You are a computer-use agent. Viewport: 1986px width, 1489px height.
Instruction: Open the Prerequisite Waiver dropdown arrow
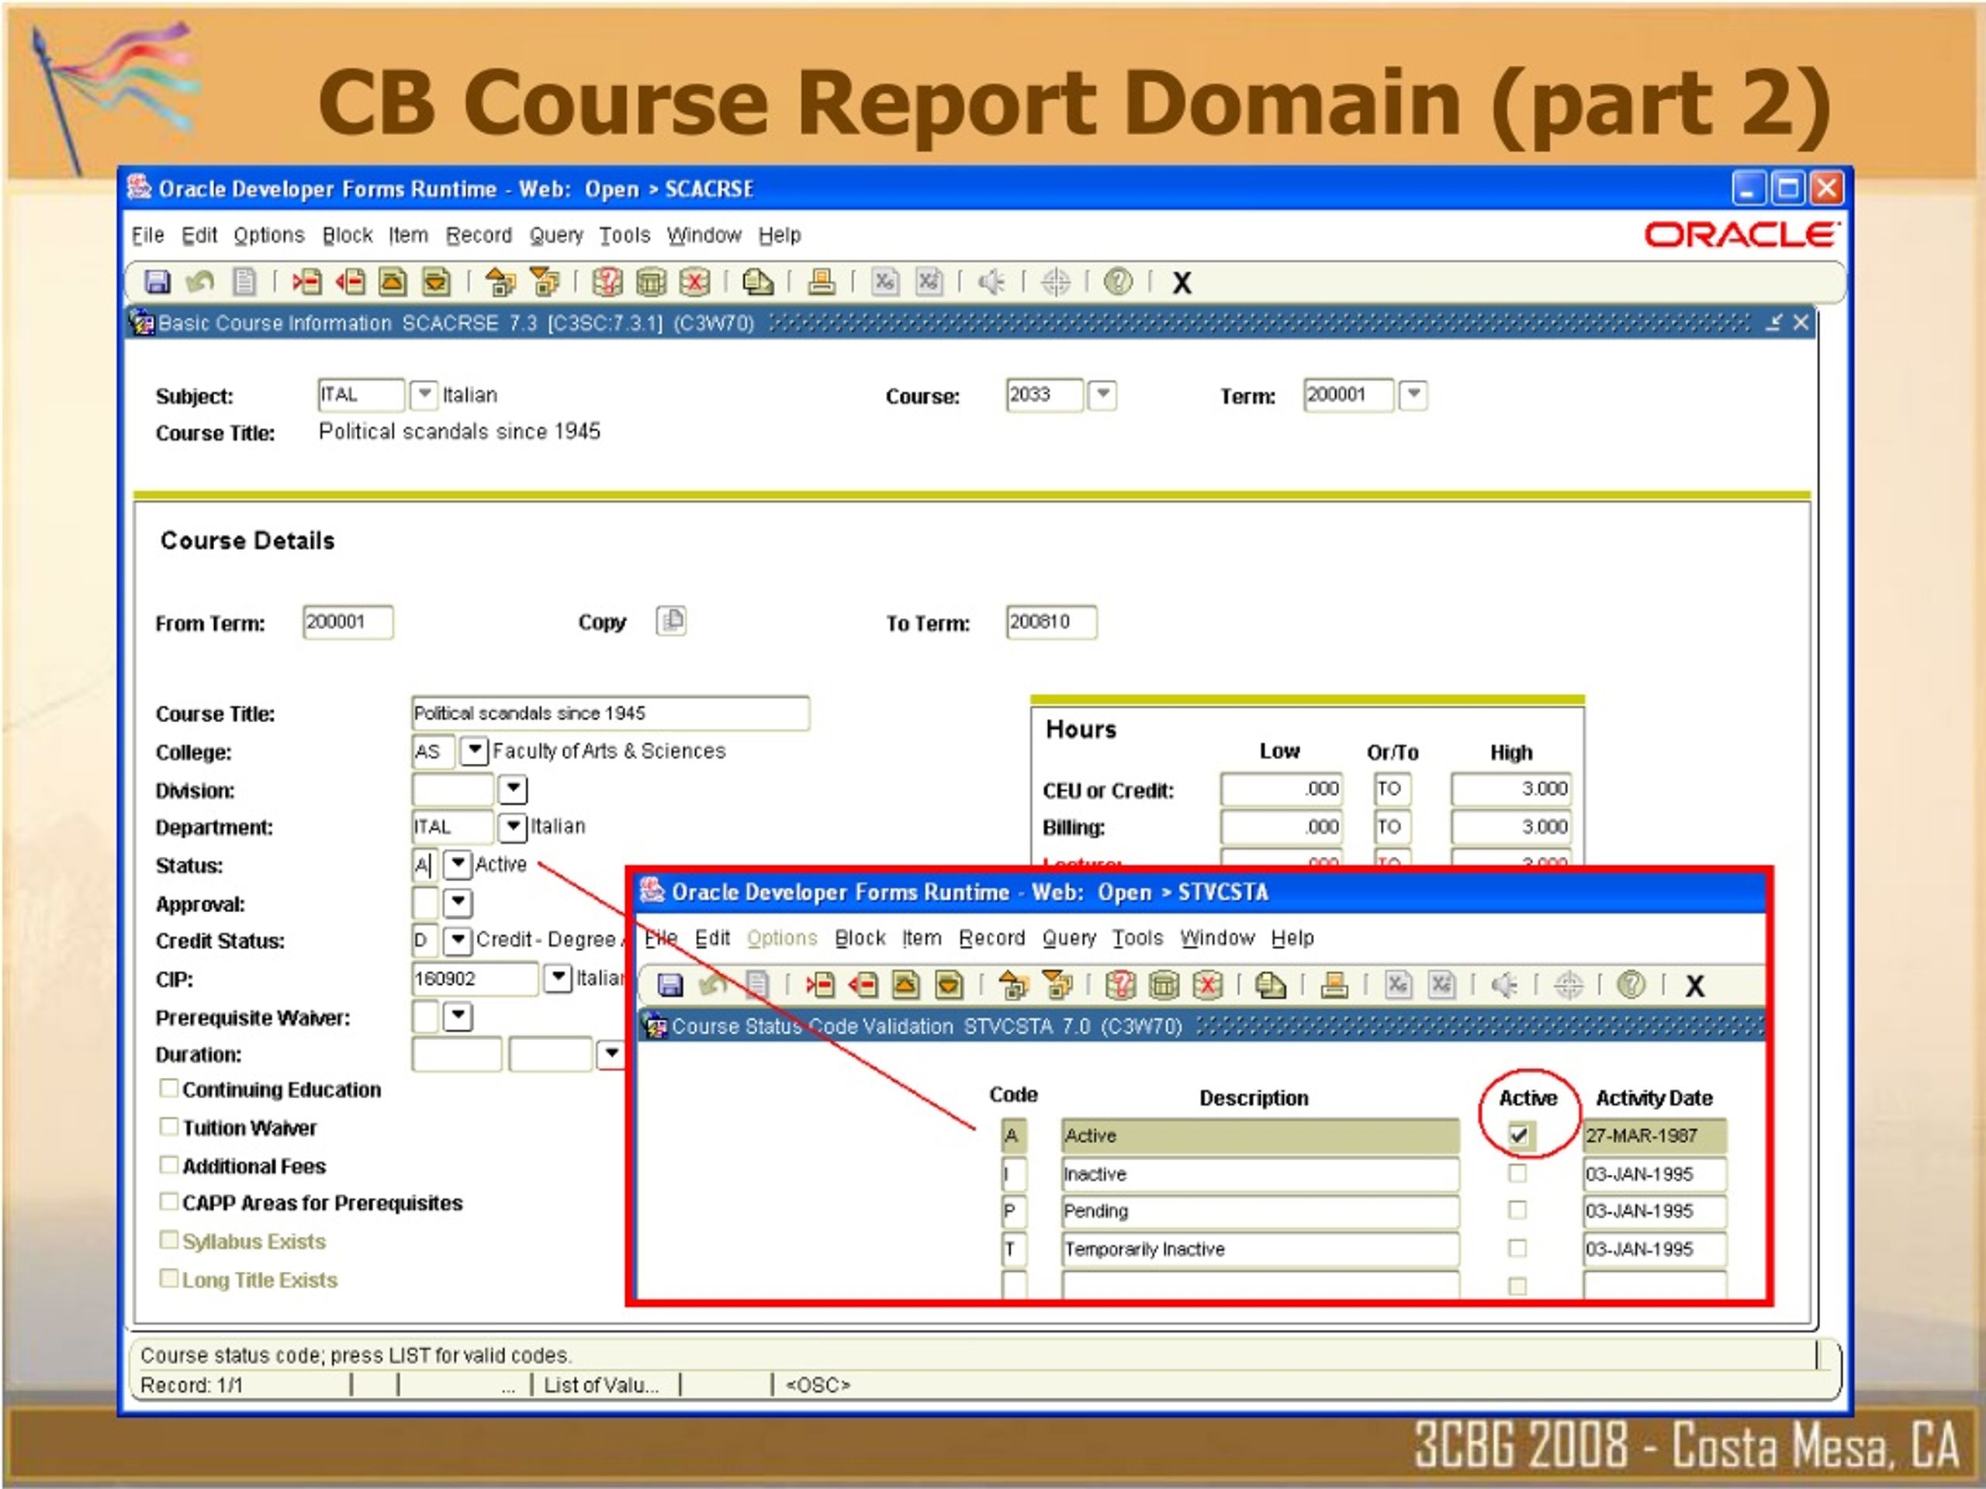(x=458, y=1016)
